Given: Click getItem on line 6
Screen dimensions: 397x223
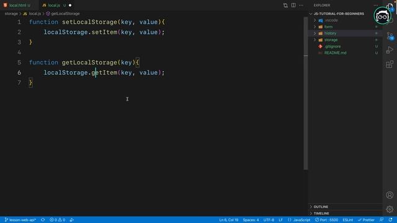Looking at the screenshot, I should [x=104, y=72].
